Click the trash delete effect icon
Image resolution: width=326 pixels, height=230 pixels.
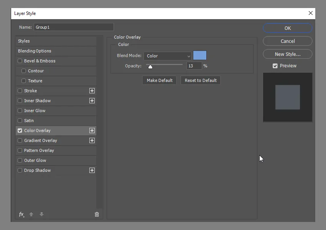pos(97,214)
